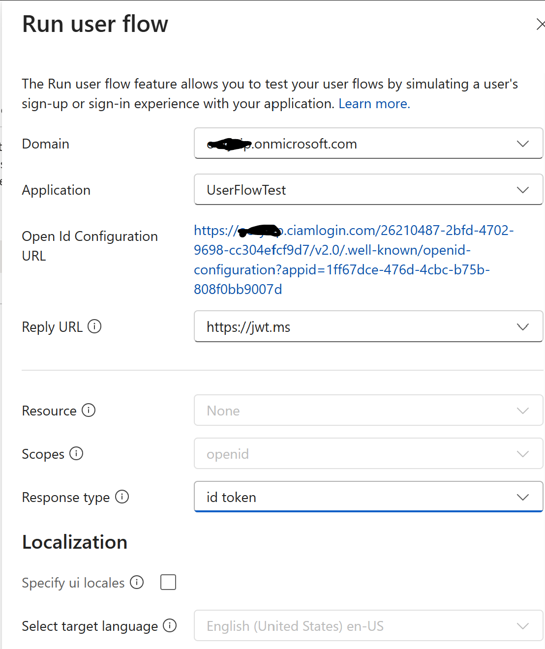Select the id token response type field
Image resolution: width=545 pixels, height=649 pixels.
344,497
